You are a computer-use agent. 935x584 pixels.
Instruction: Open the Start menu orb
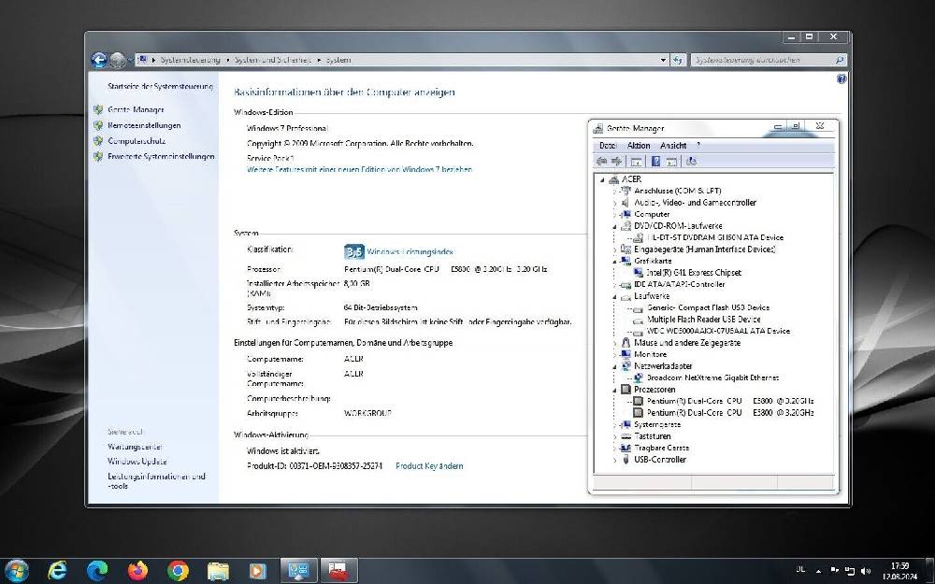tap(16, 570)
